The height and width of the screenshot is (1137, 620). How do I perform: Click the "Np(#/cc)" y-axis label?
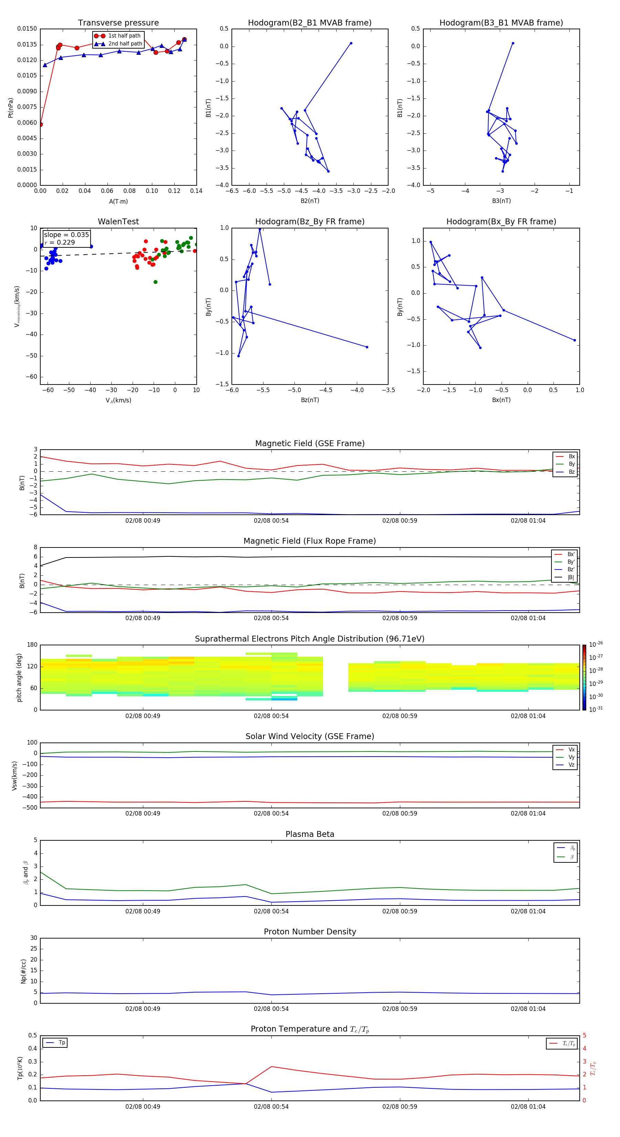click(23, 971)
